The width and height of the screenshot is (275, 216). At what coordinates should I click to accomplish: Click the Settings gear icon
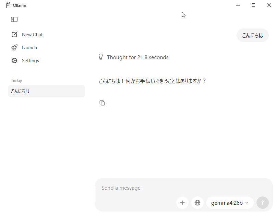point(14,60)
